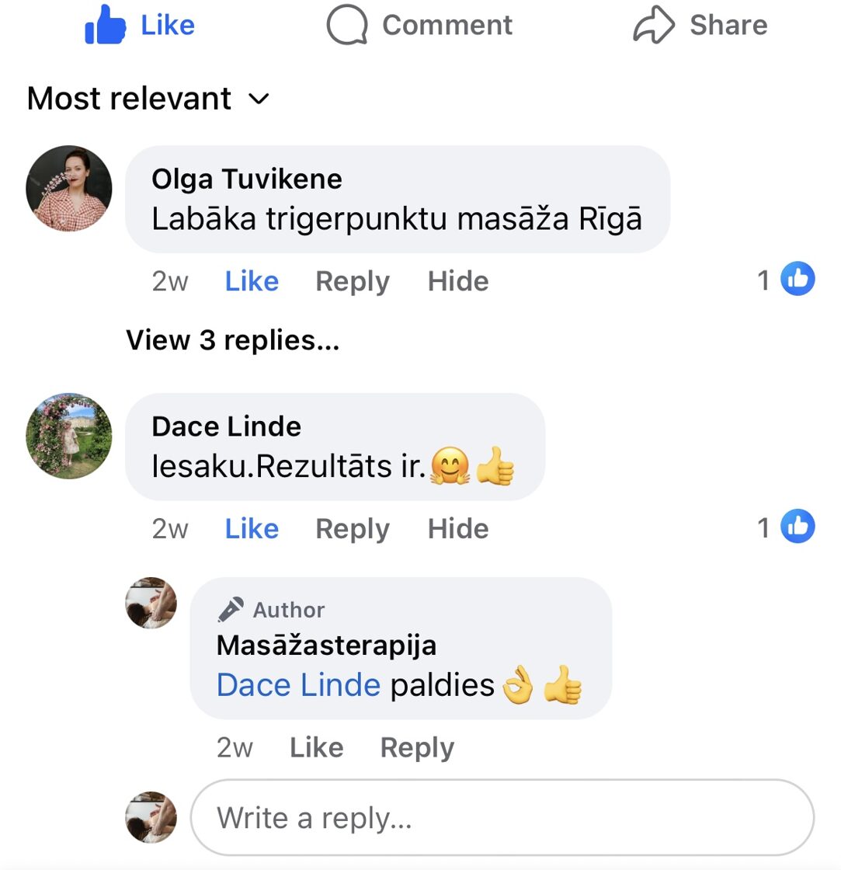Open Masāžasterapija page name link
The image size is (841, 870).
(x=326, y=645)
